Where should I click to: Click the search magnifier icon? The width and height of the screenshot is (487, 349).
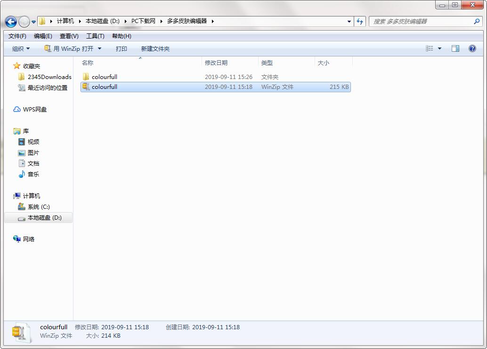(477, 22)
